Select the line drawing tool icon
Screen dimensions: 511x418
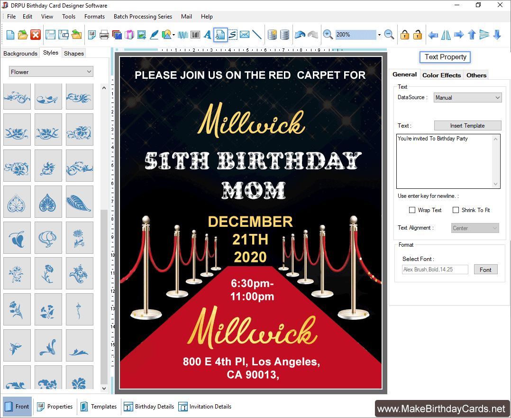257,35
